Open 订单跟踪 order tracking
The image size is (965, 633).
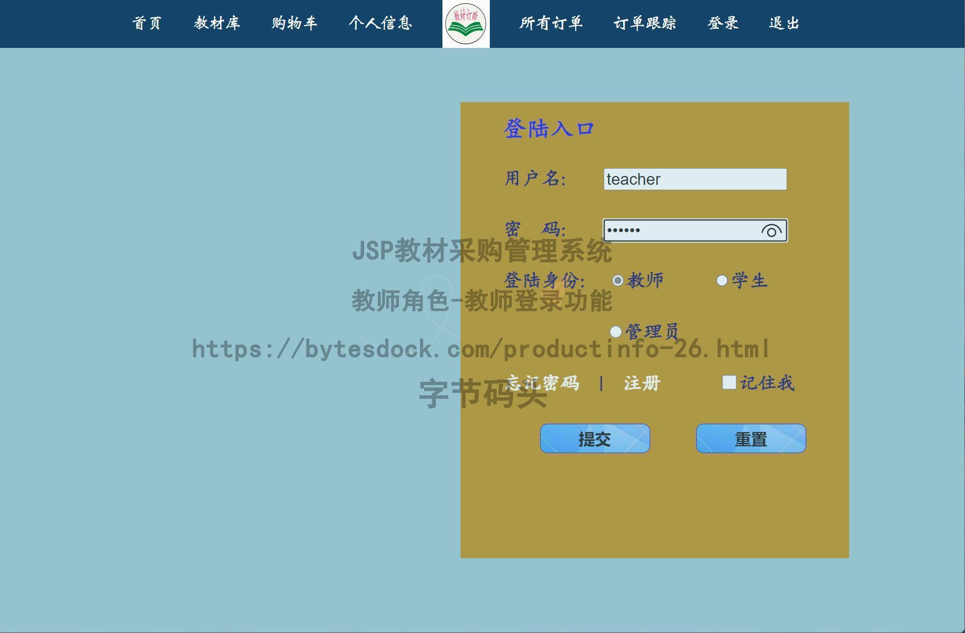[x=644, y=22]
